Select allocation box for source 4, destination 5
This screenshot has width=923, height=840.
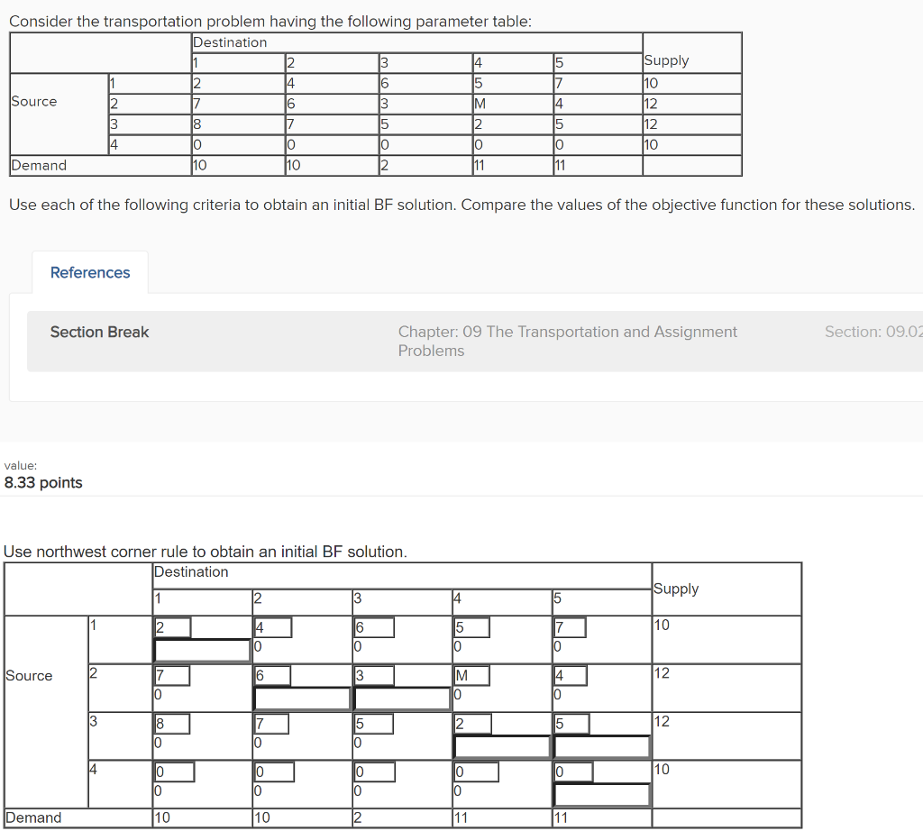(602, 795)
